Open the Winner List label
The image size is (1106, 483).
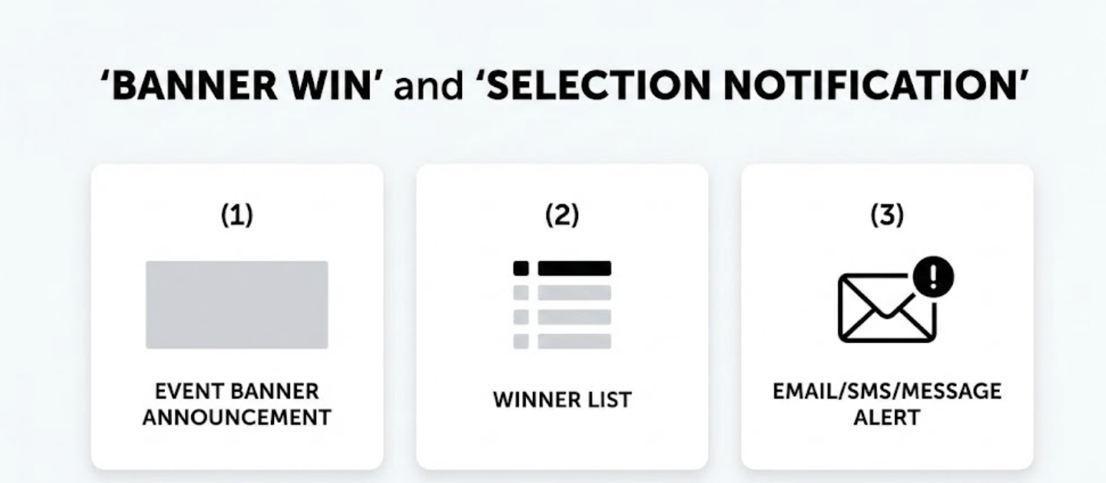click(x=562, y=400)
